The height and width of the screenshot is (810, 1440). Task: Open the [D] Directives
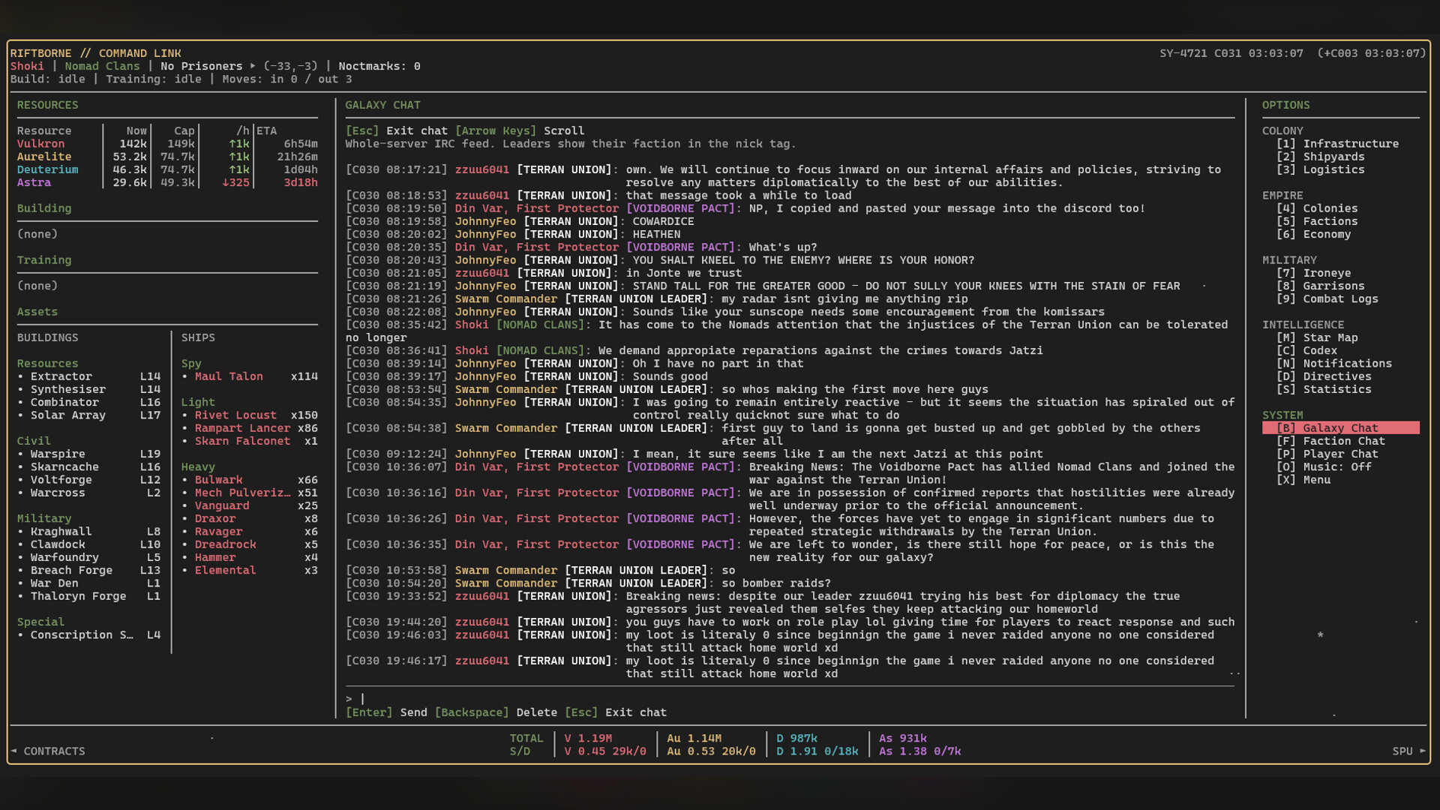[x=1324, y=376]
